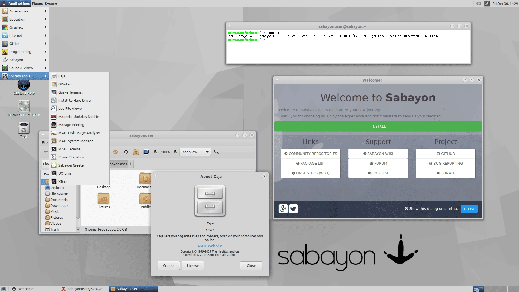The height and width of the screenshot is (292, 519).
Task: Select Downloads in Caja sidebar
Action: pos(59,205)
